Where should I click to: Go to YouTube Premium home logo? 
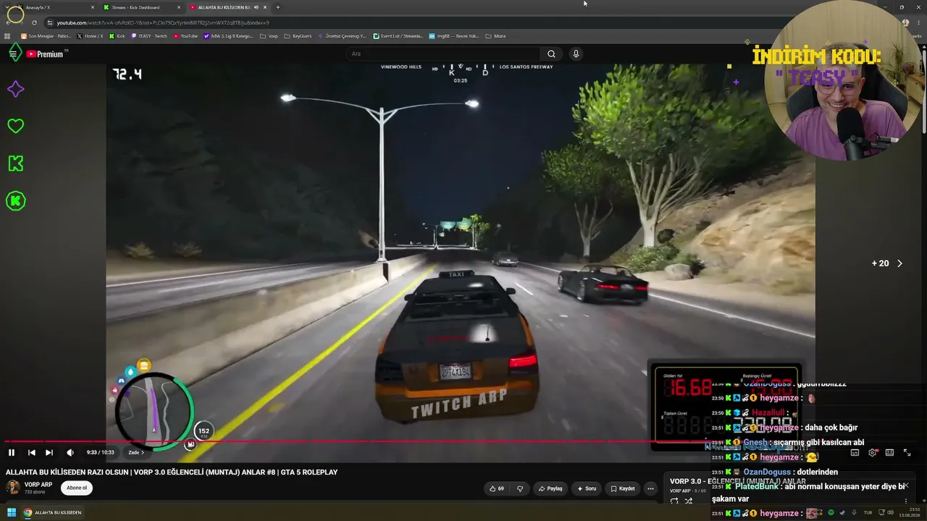click(46, 54)
